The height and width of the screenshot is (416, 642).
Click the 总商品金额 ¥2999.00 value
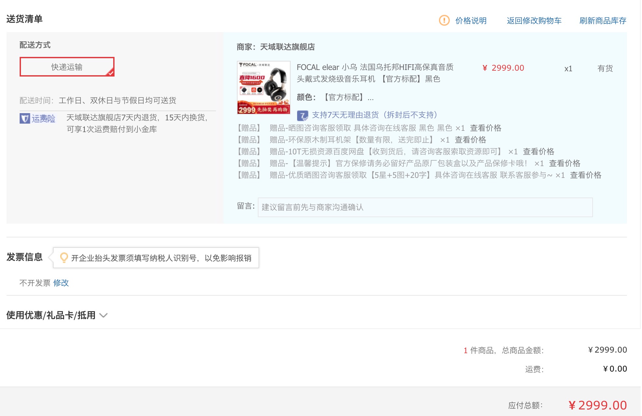point(607,350)
